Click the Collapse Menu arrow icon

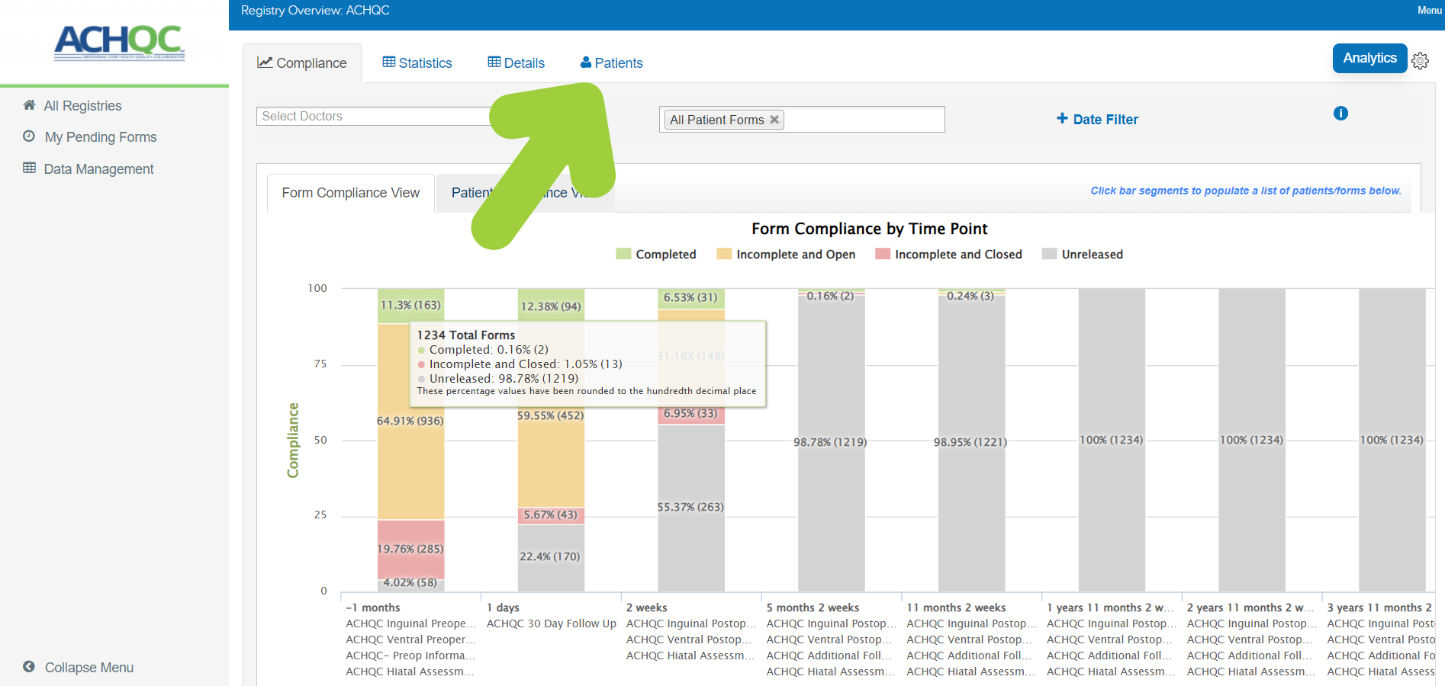pyautogui.click(x=29, y=667)
